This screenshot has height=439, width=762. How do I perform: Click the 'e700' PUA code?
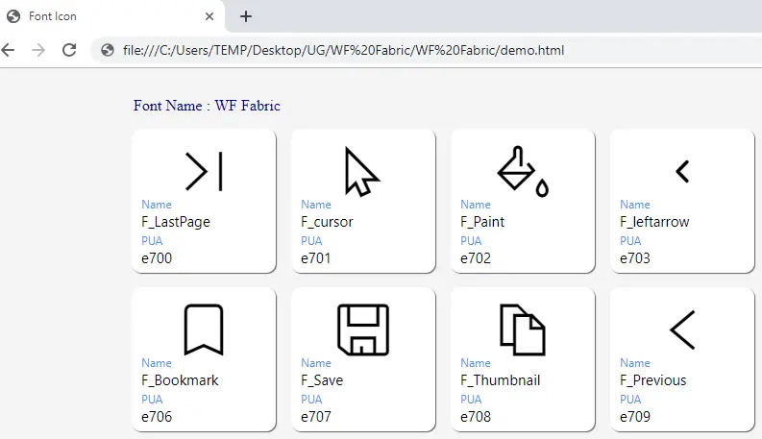pyautogui.click(x=157, y=257)
